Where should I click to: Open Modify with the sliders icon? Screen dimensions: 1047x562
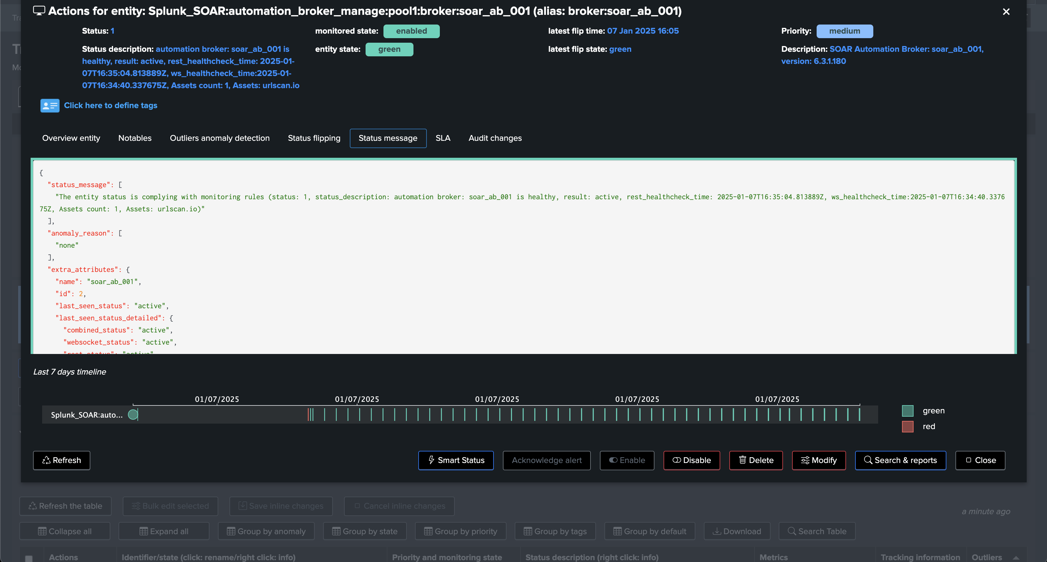tap(818, 460)
